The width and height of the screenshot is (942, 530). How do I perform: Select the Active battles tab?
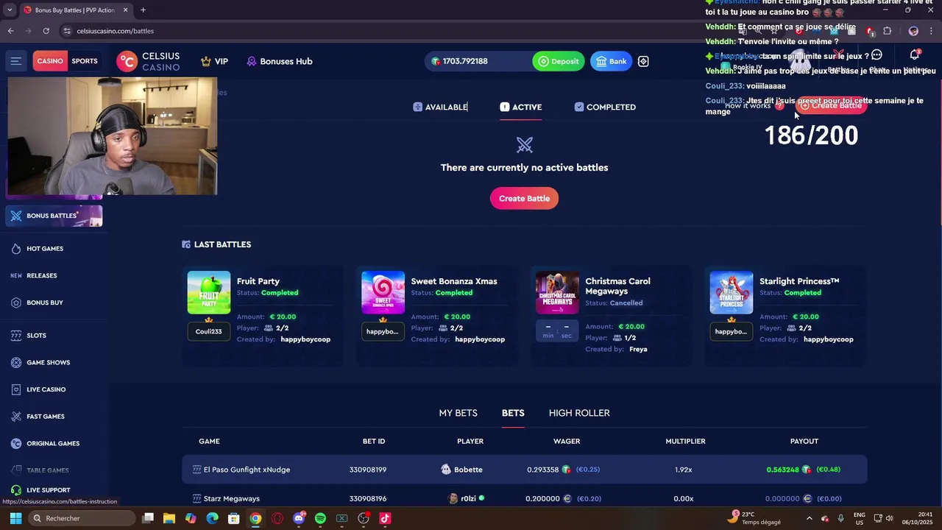click(x=520, y=107)
